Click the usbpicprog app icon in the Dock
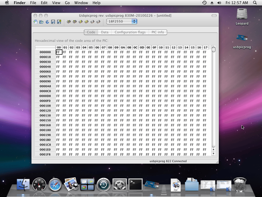The width and height of the screenshot is (262, 197). click(x=151, y=185)
